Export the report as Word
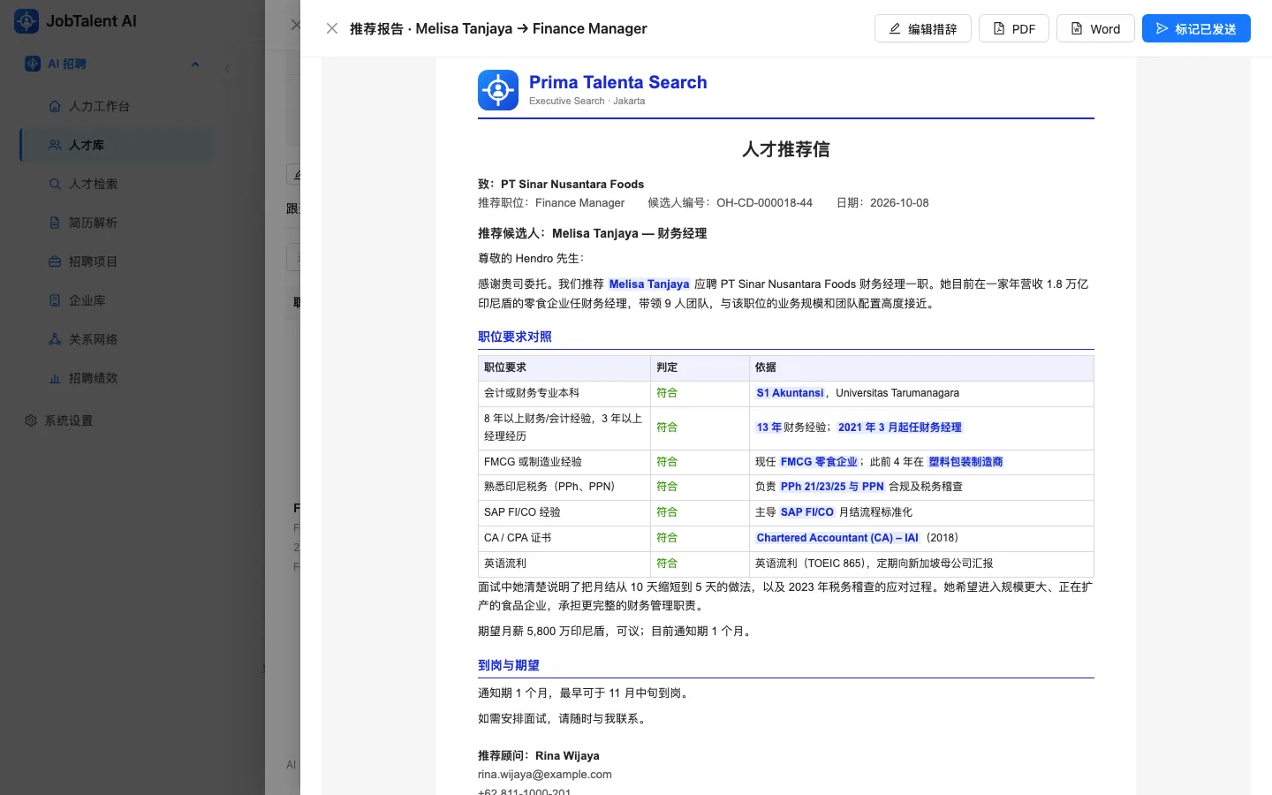 point(1095,28)
